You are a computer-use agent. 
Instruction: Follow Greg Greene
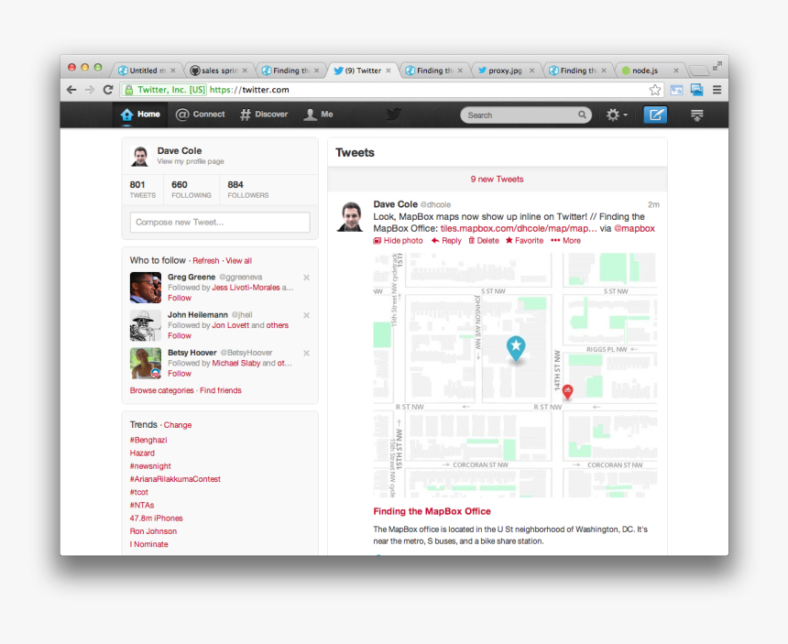[x=180, y=298]
